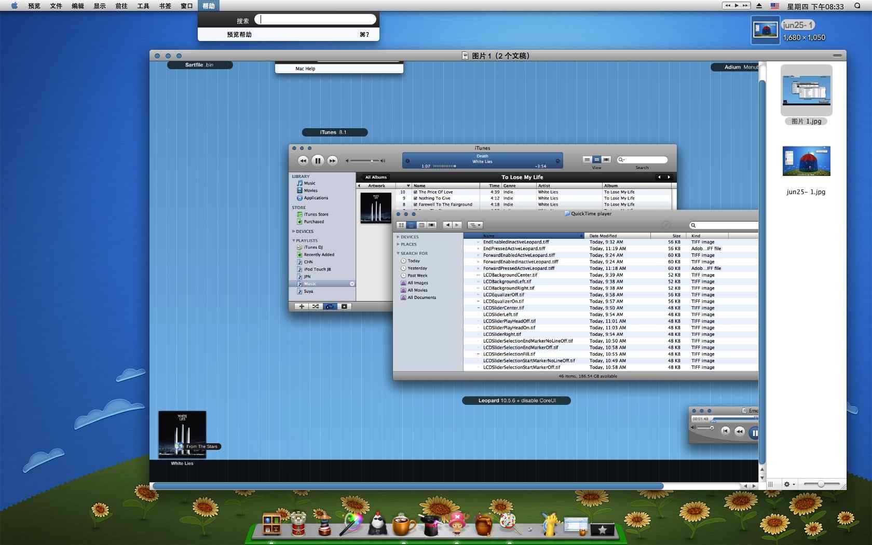The width and height of the screenshot is (872, 545).
Task: Open the castle tower dock icon
Action: [x=298, y=523]
